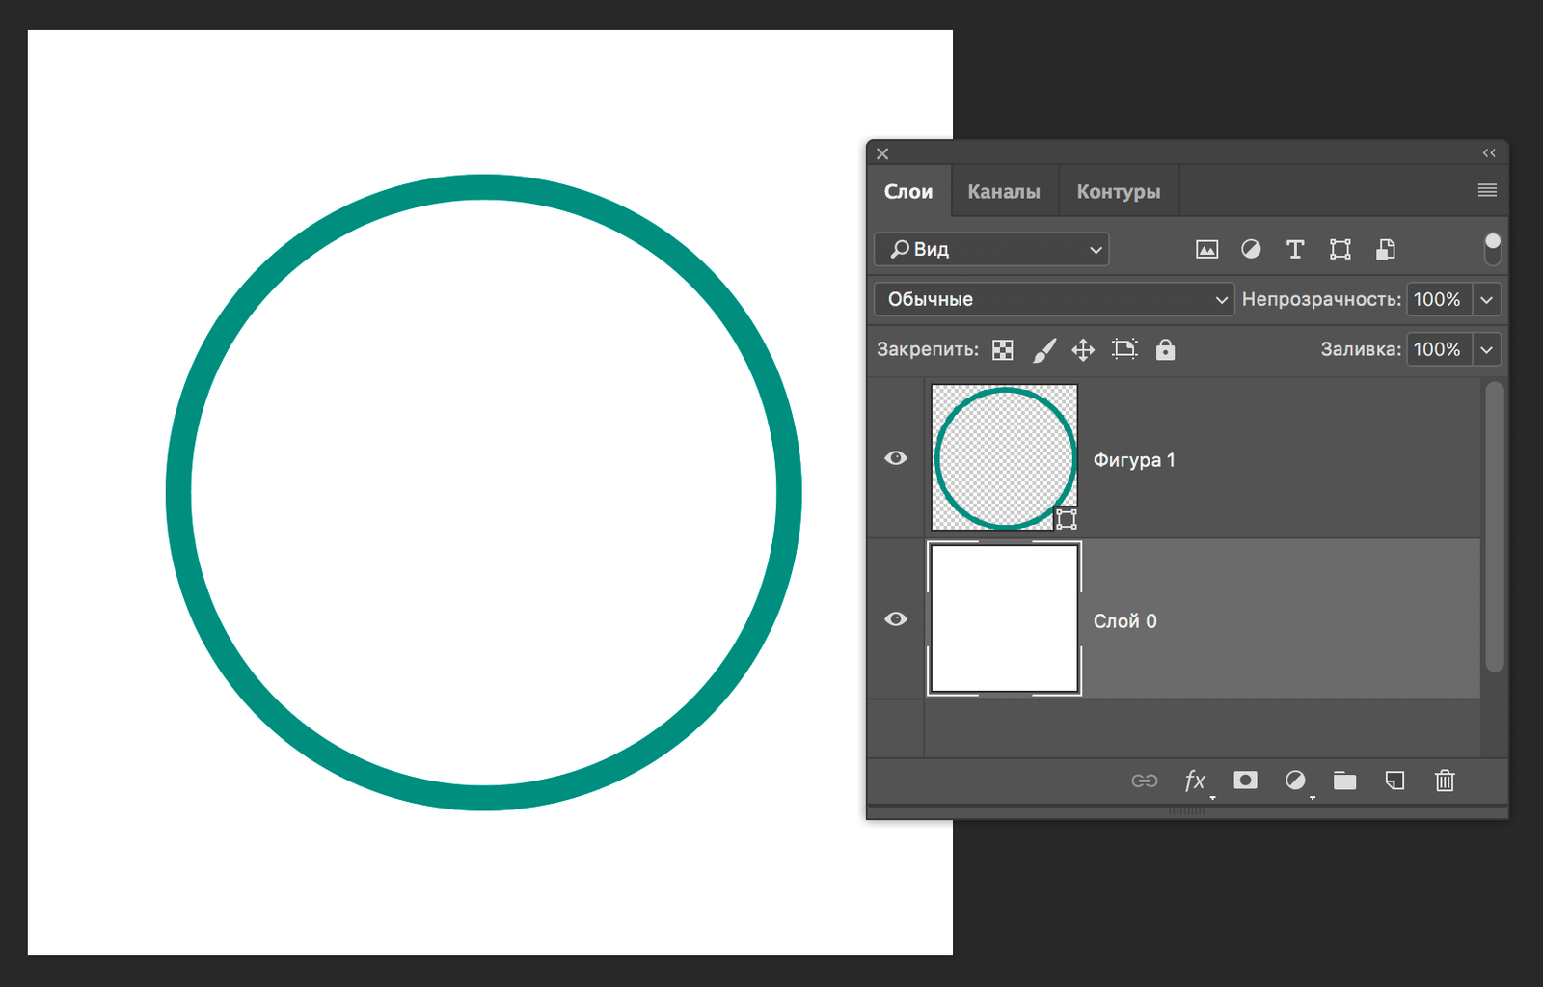Image resolution: width=1543 pixels, height=987 pixels.
Task: Click the lock position move icon
Action: tap(1083, 350)
